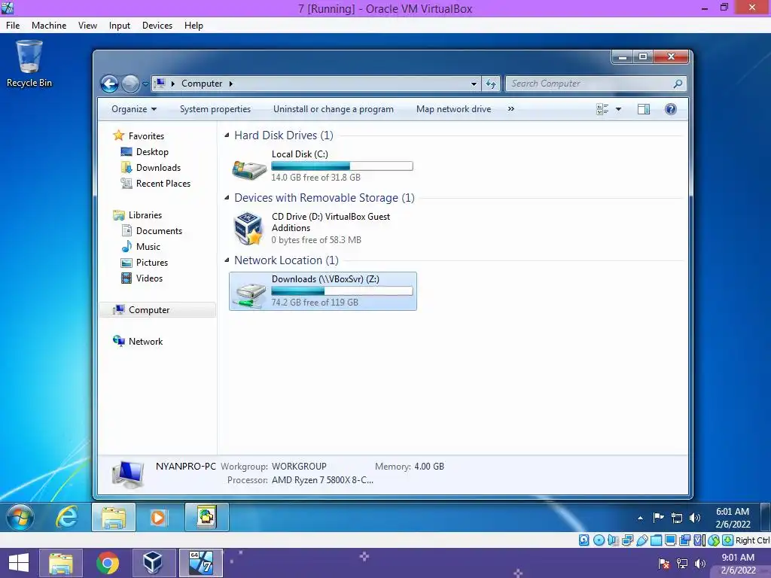Click the VirtualBox USB devices indicator
Image resolution: width=771 pixels, height=578 pixels.
642,540
